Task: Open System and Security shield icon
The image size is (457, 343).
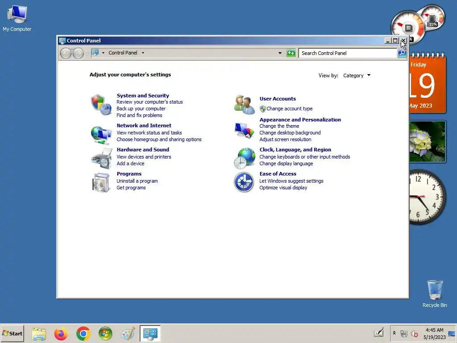Action: [x=101, y=105]
